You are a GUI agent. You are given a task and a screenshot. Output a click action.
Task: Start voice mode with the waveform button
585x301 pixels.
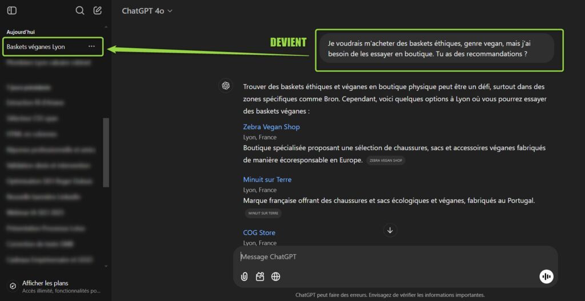pyautogui.click(x=546, y=276)
